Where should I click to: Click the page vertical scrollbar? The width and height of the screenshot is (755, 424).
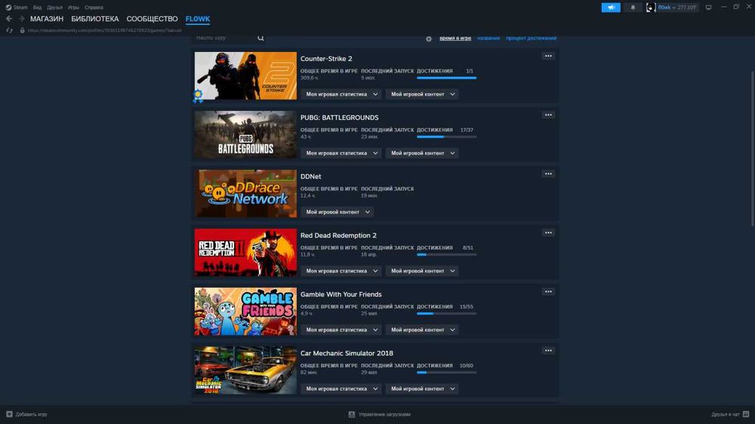(753, 149)
